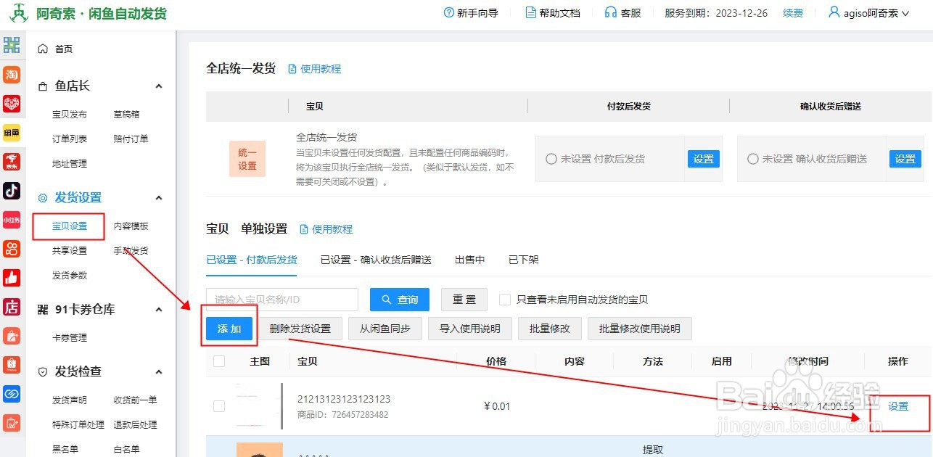Switch to 出售中 tab
The image size is (933, 457).
point(470,260)
